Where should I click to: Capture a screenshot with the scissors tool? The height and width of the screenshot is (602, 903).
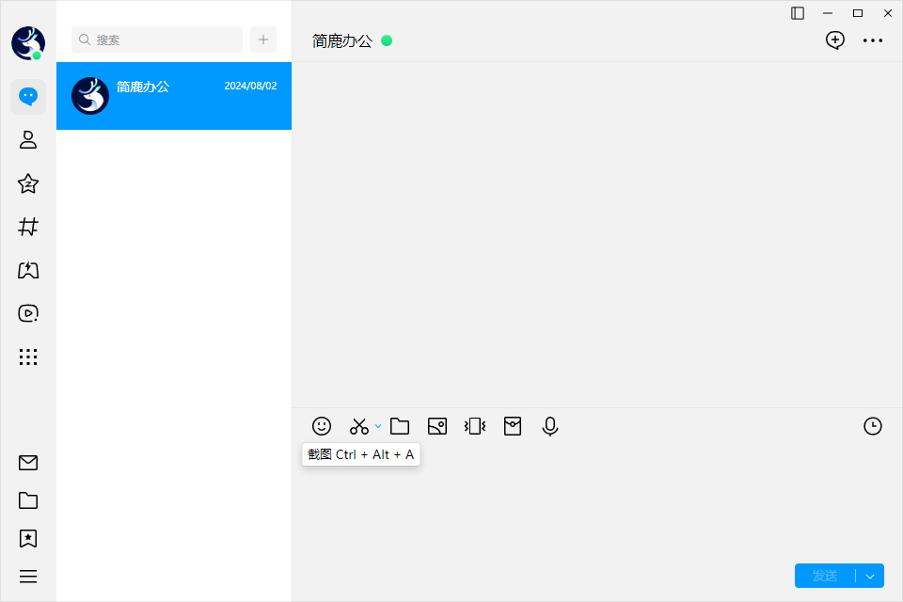tap(358, 425)
